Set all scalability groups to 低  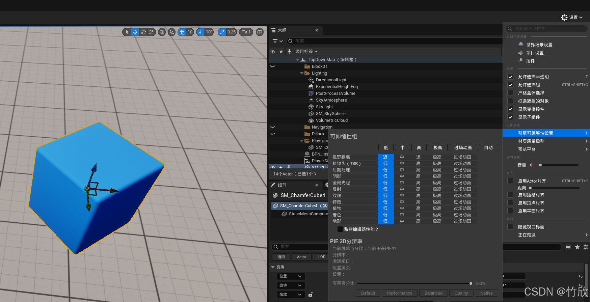click(386, 147)
